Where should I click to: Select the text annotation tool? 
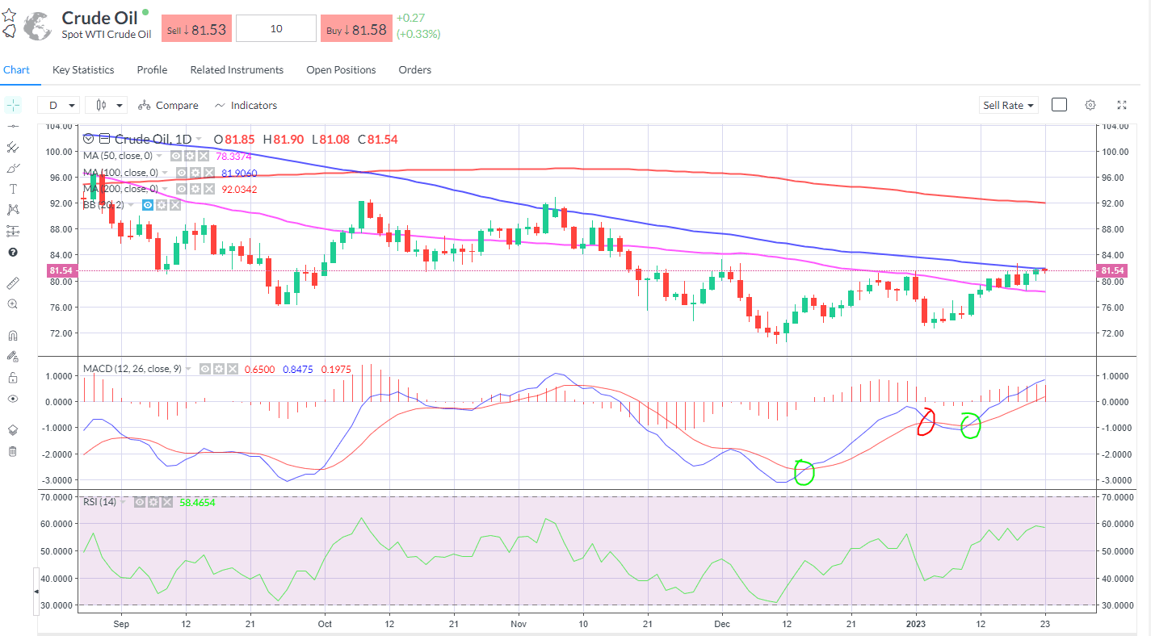13,188
